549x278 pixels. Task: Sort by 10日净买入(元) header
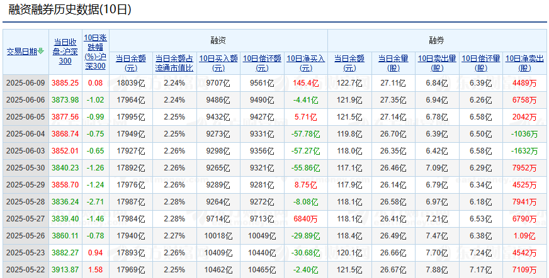(x=306, y=63)
